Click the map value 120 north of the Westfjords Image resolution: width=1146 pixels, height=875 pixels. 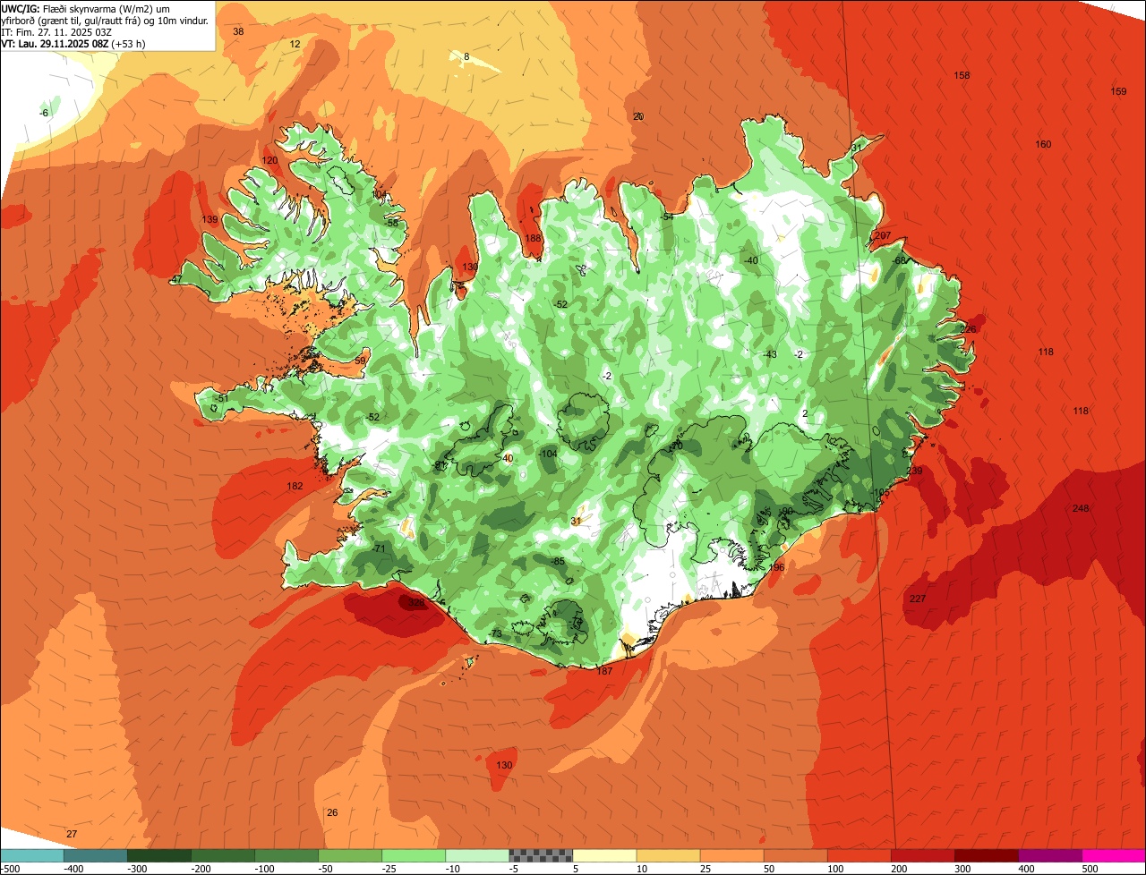[x=269, y=160]
